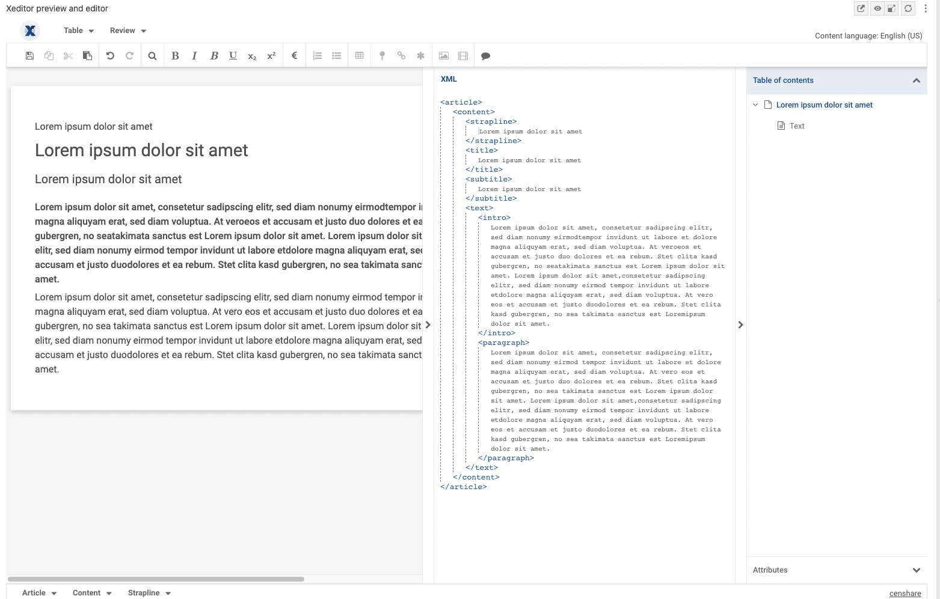
Task: Click the Save icon in the toolbar
Action: 29,55
